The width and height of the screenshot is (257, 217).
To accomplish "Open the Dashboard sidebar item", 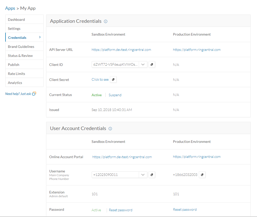I will click(16, 20).
